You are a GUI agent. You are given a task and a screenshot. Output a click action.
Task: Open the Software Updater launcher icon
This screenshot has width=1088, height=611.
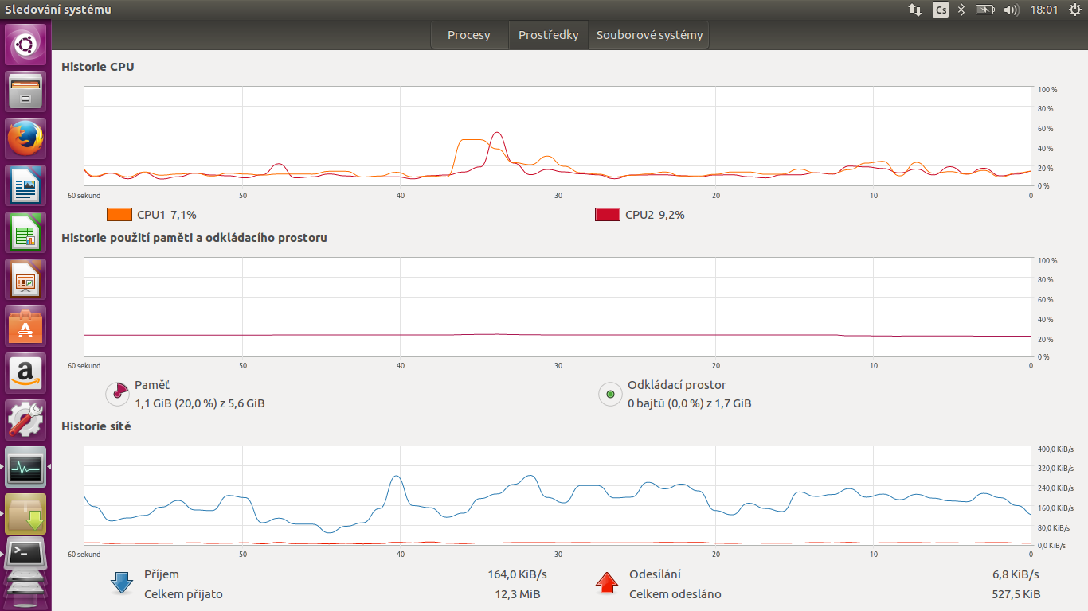(x=25, y=514)
